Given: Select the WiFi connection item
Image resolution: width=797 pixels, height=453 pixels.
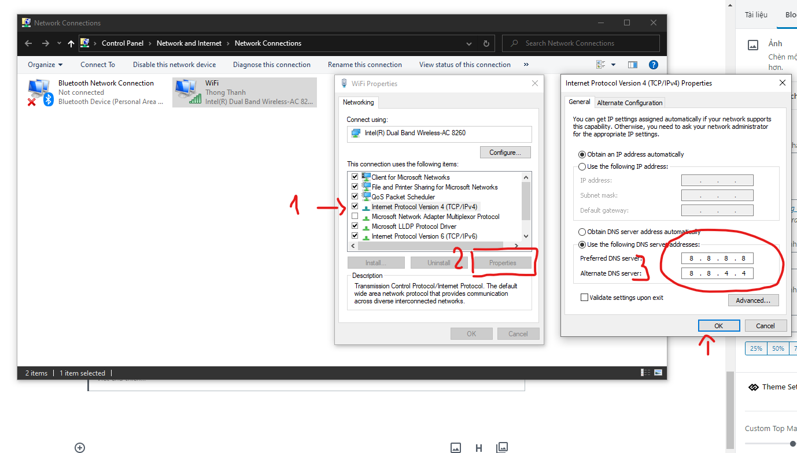Looking at the screenshot, I should click(245, 92).
